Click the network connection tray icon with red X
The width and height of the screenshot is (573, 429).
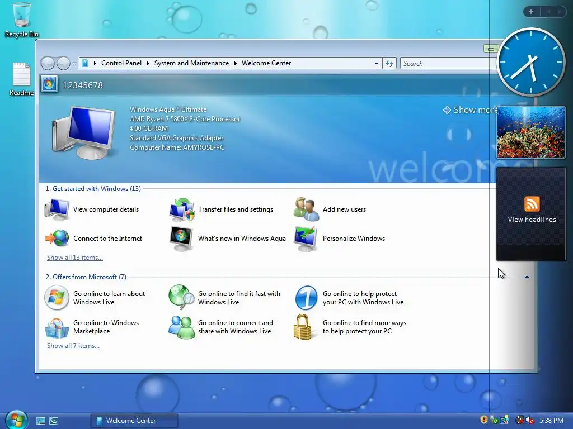coord(519,420)
